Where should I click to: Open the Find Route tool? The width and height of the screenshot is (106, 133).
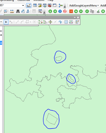click(x=23, y=11)
